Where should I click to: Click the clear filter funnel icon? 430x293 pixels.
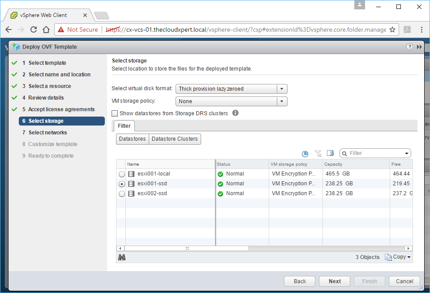click(x=318, y=154)
